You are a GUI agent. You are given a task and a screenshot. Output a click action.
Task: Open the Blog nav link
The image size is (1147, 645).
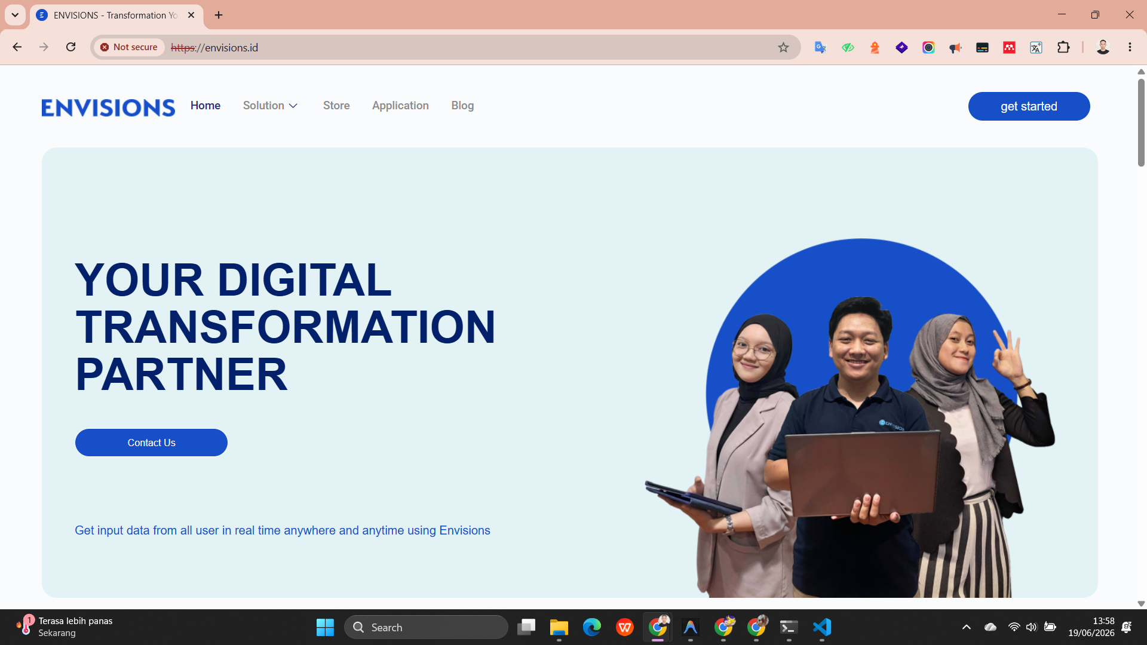tap(462, 106)
